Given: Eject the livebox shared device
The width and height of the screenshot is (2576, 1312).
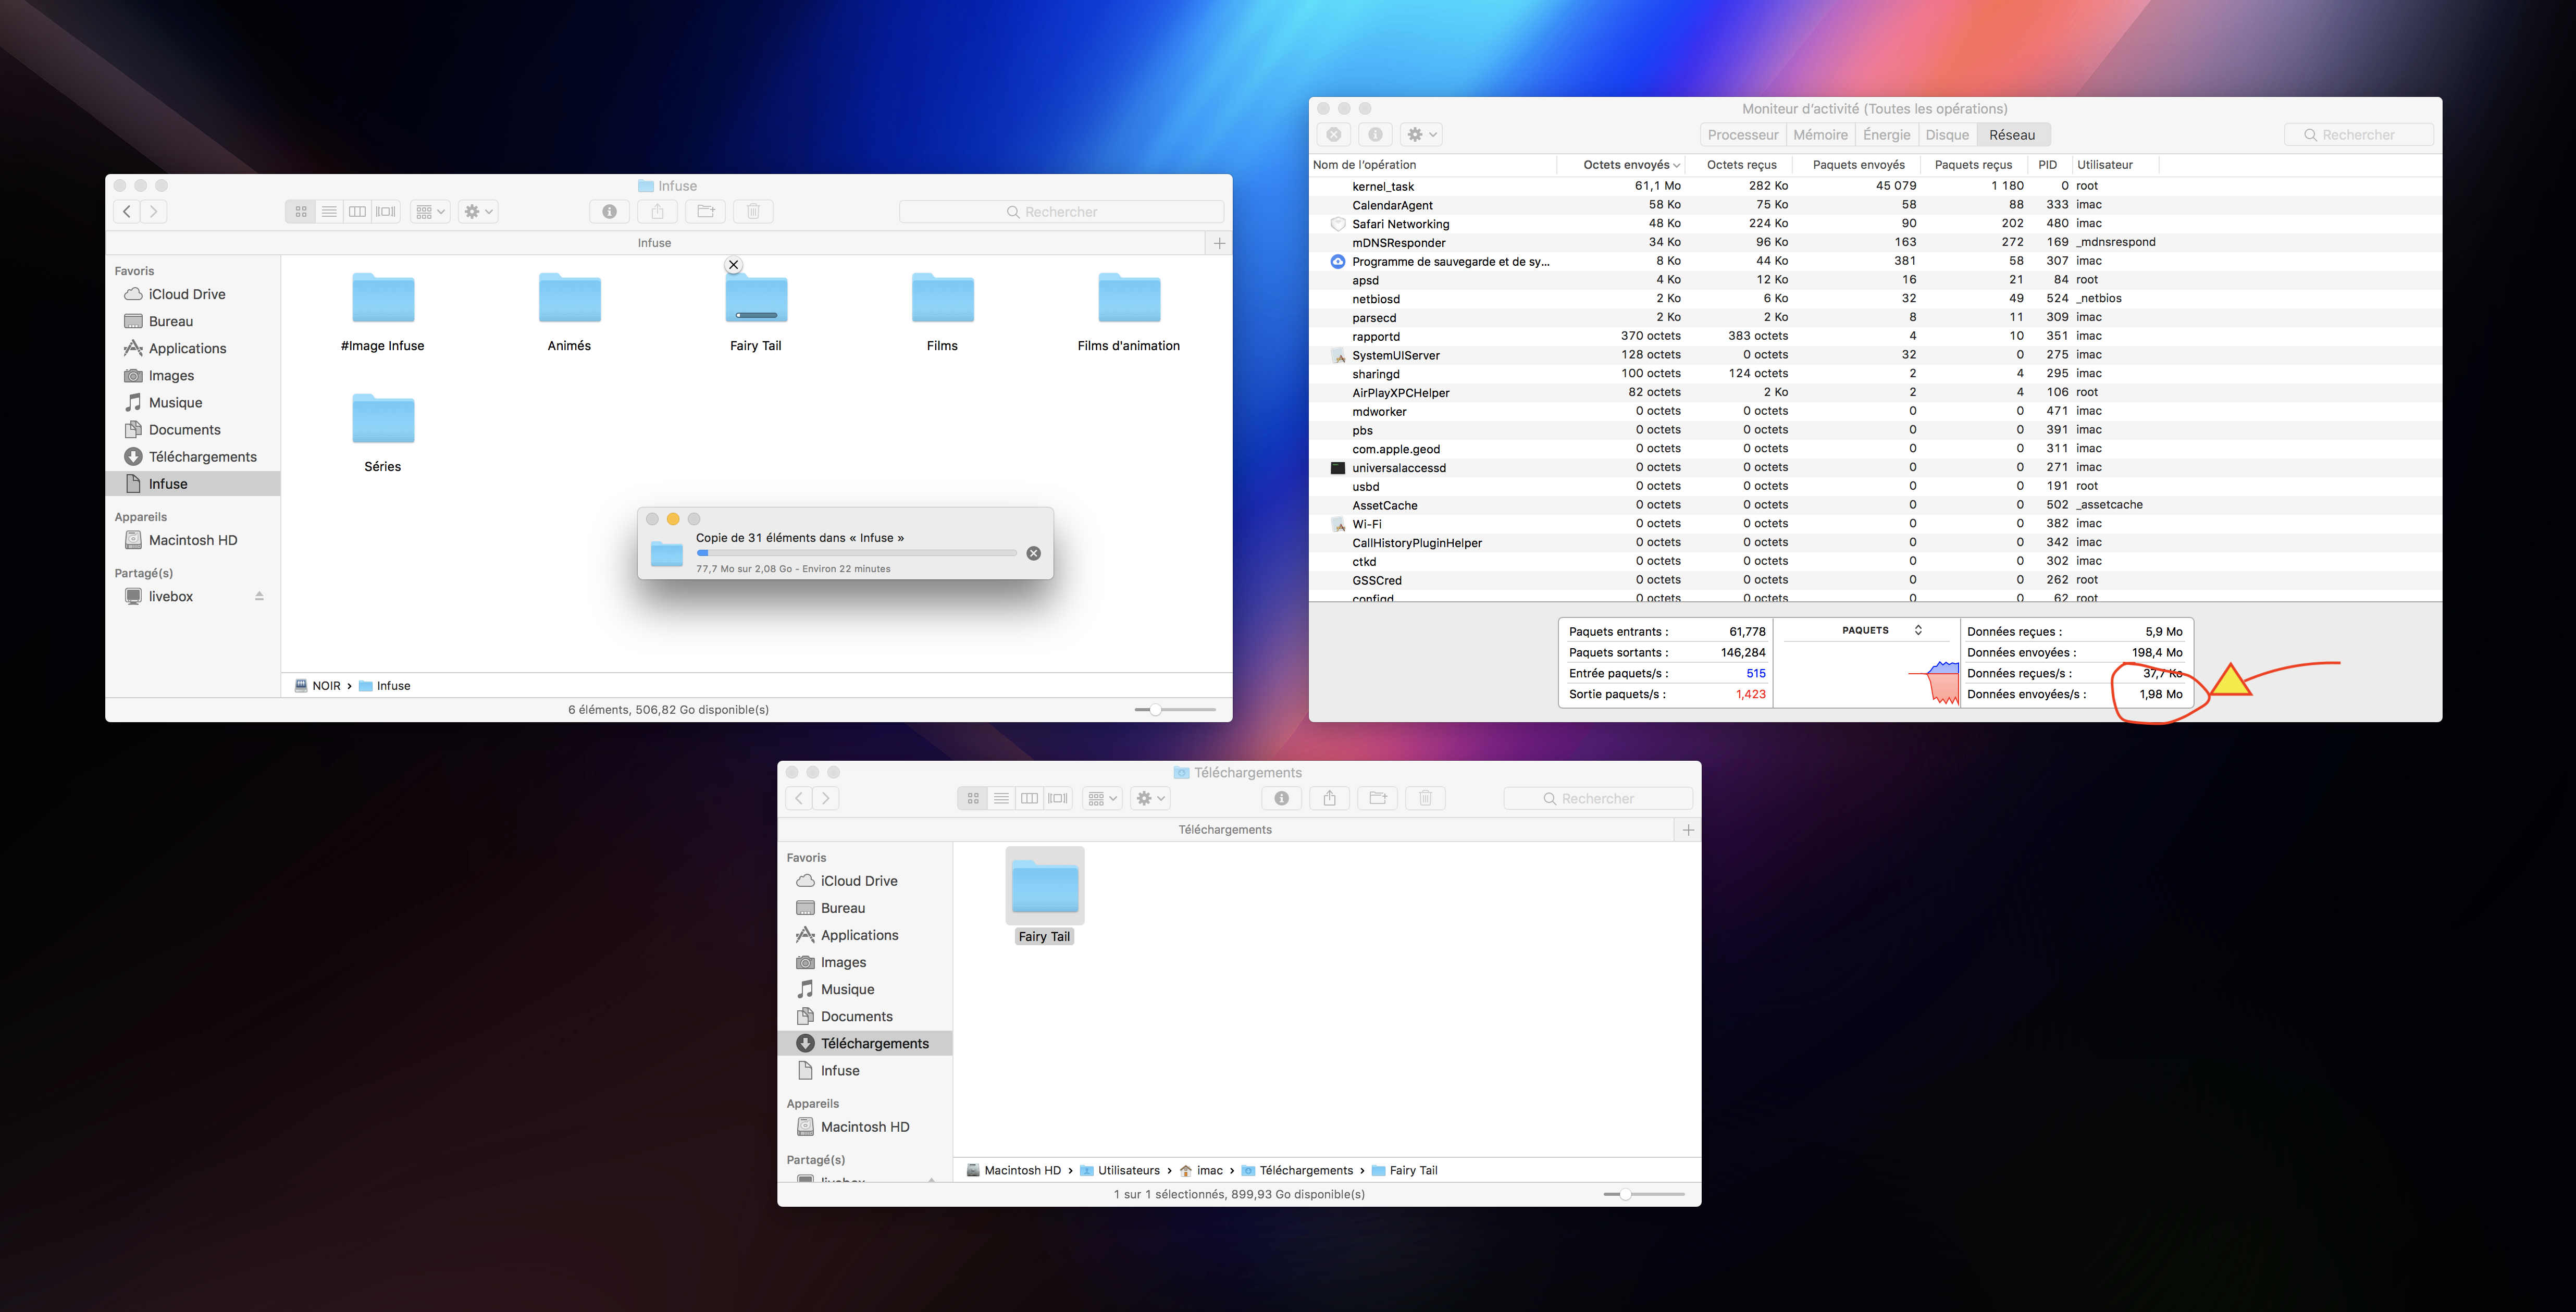Looking at the screenshot, I should pos(259,596).
